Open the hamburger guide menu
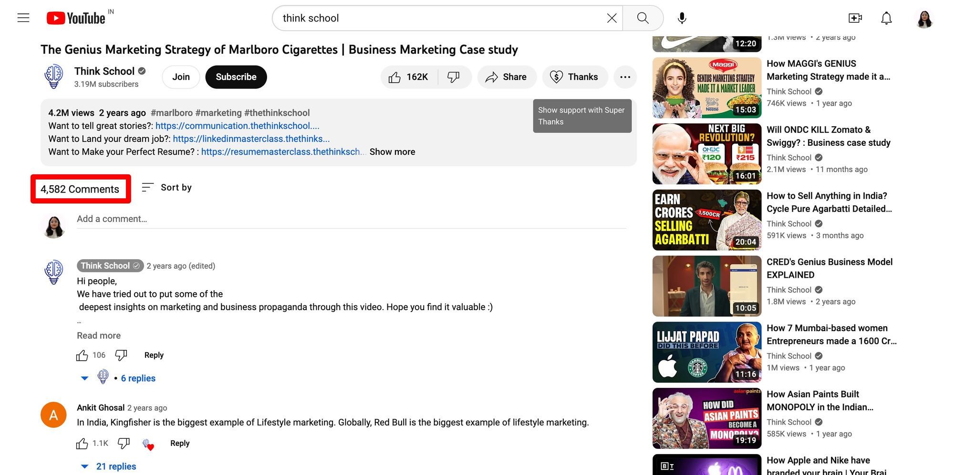This screenshot has width=954, height=475. click(23, 18)
